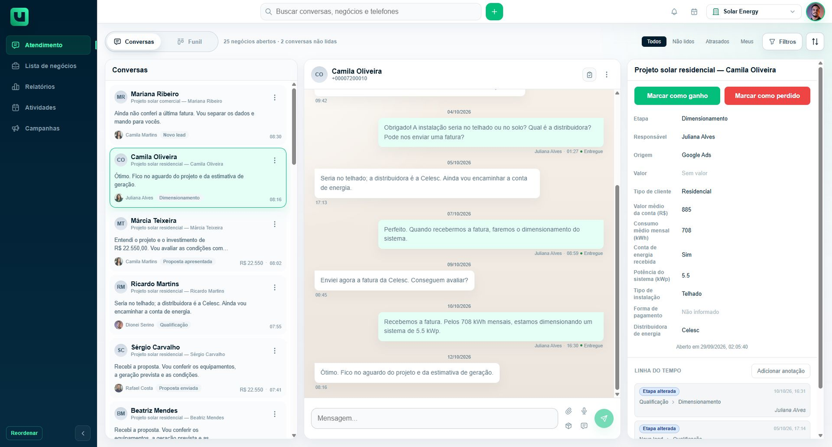Image resolution: width=832 pixels, height=447 pixels.
Task: Open the three-dot menu in chat header
Action: [606, 74]
